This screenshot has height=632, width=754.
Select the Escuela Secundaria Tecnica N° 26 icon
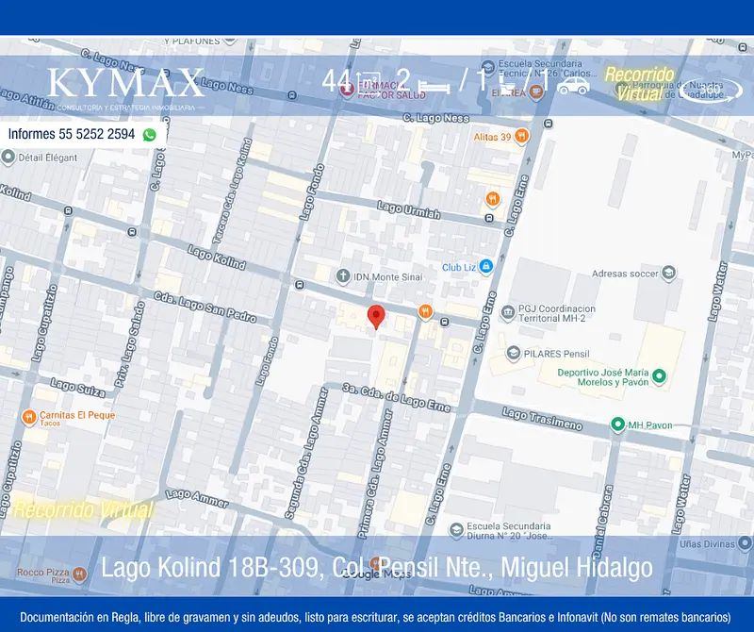click(488, 67)
